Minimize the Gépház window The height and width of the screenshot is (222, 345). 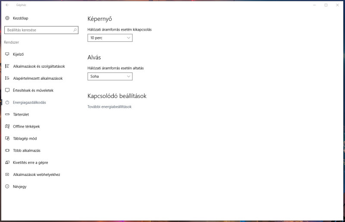(314, 5)
